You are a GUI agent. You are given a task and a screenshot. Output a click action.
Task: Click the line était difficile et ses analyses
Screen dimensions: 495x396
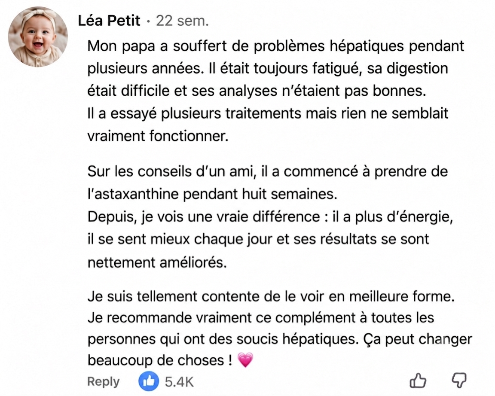click(x=257, y=91)
